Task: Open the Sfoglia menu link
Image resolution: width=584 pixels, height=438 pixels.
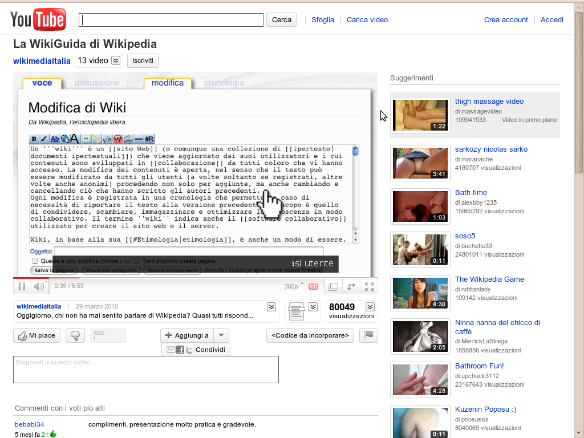Action: 323,20
